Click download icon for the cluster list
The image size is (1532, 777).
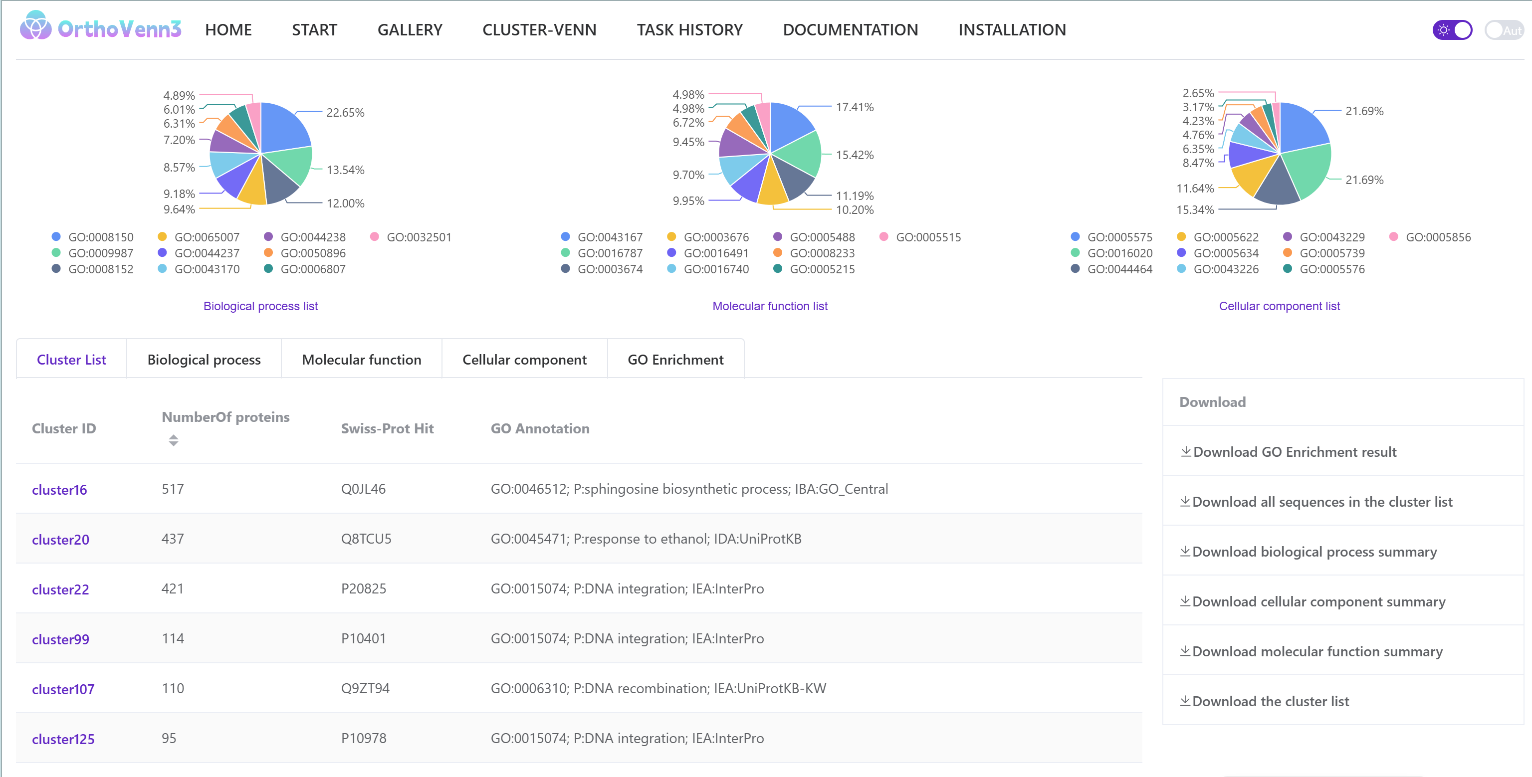1185,701
